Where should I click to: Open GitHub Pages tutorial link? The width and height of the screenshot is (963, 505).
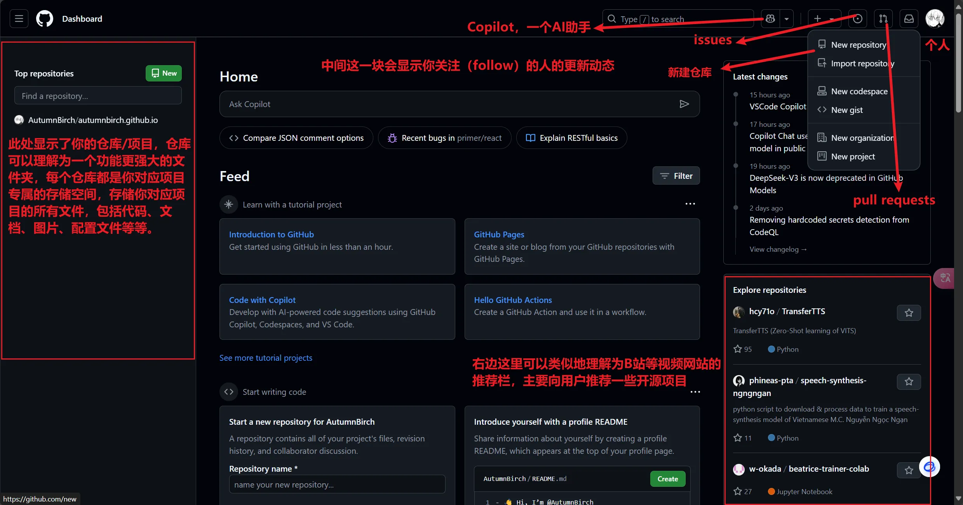499,234
